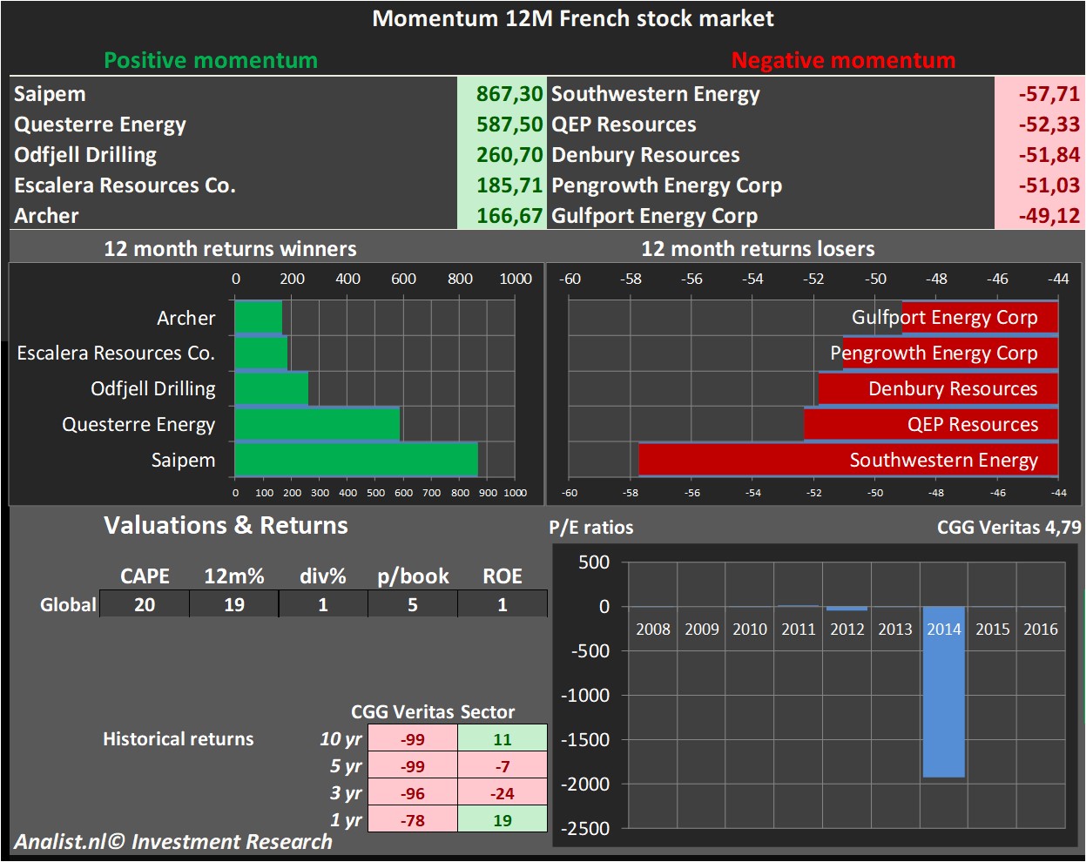Select the value 166,67

(509, 216)
